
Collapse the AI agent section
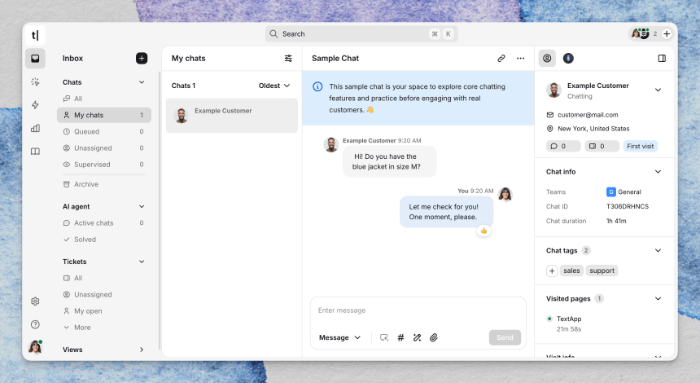142,206
